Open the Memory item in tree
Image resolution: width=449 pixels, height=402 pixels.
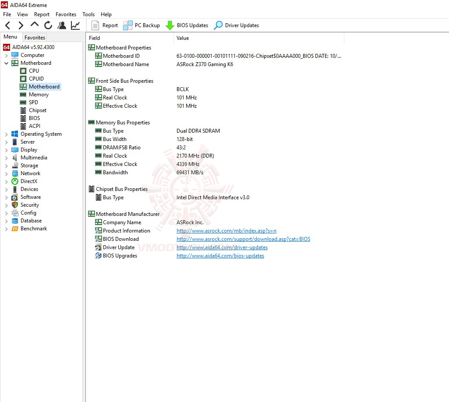tap(39, 95)
